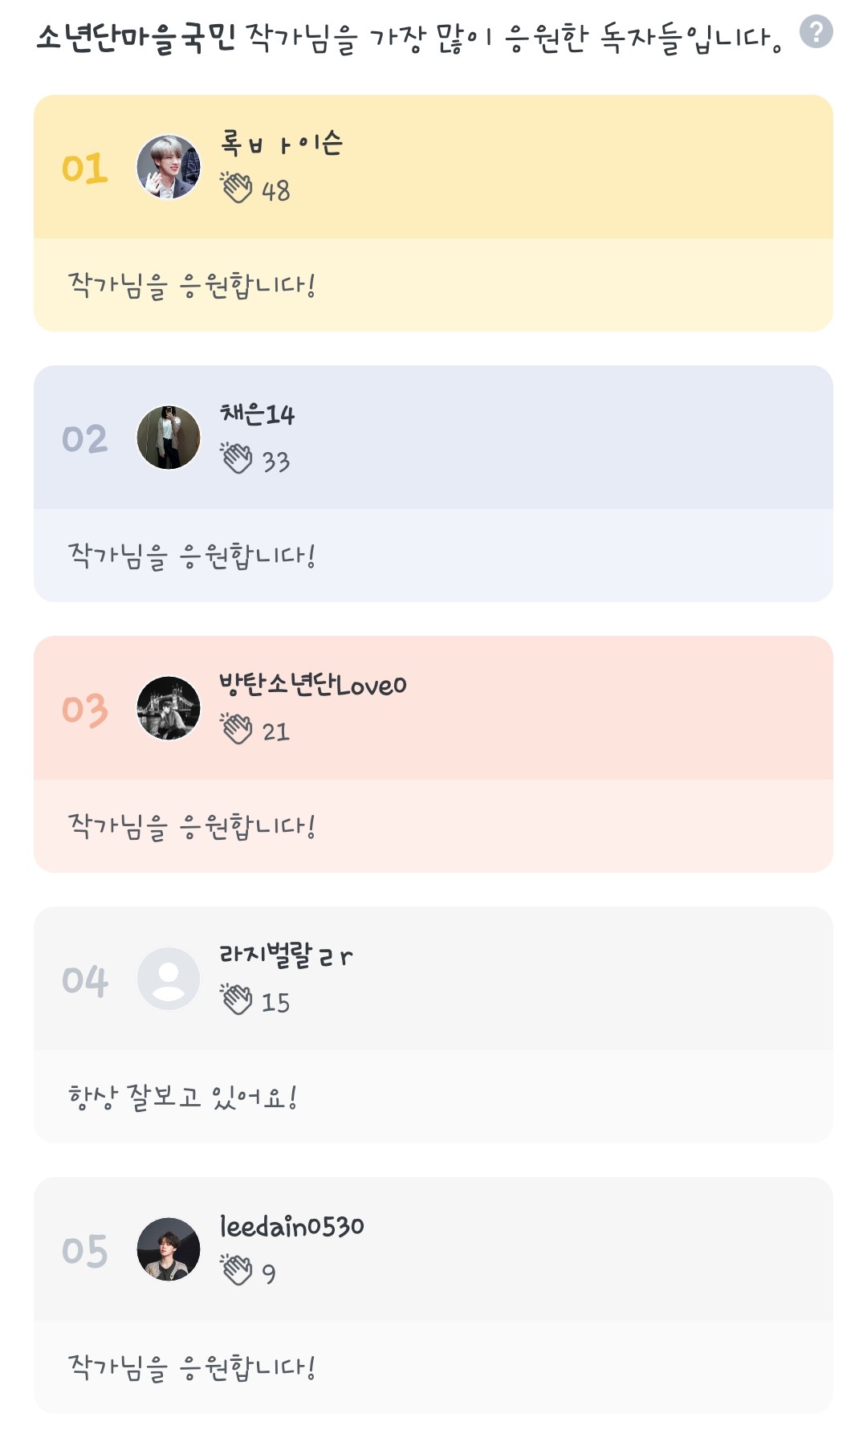Screen dimensions: 867x1438
Task: Click 라지벌랄ㄹr's default avatar icon
Action: pos(169,979)
